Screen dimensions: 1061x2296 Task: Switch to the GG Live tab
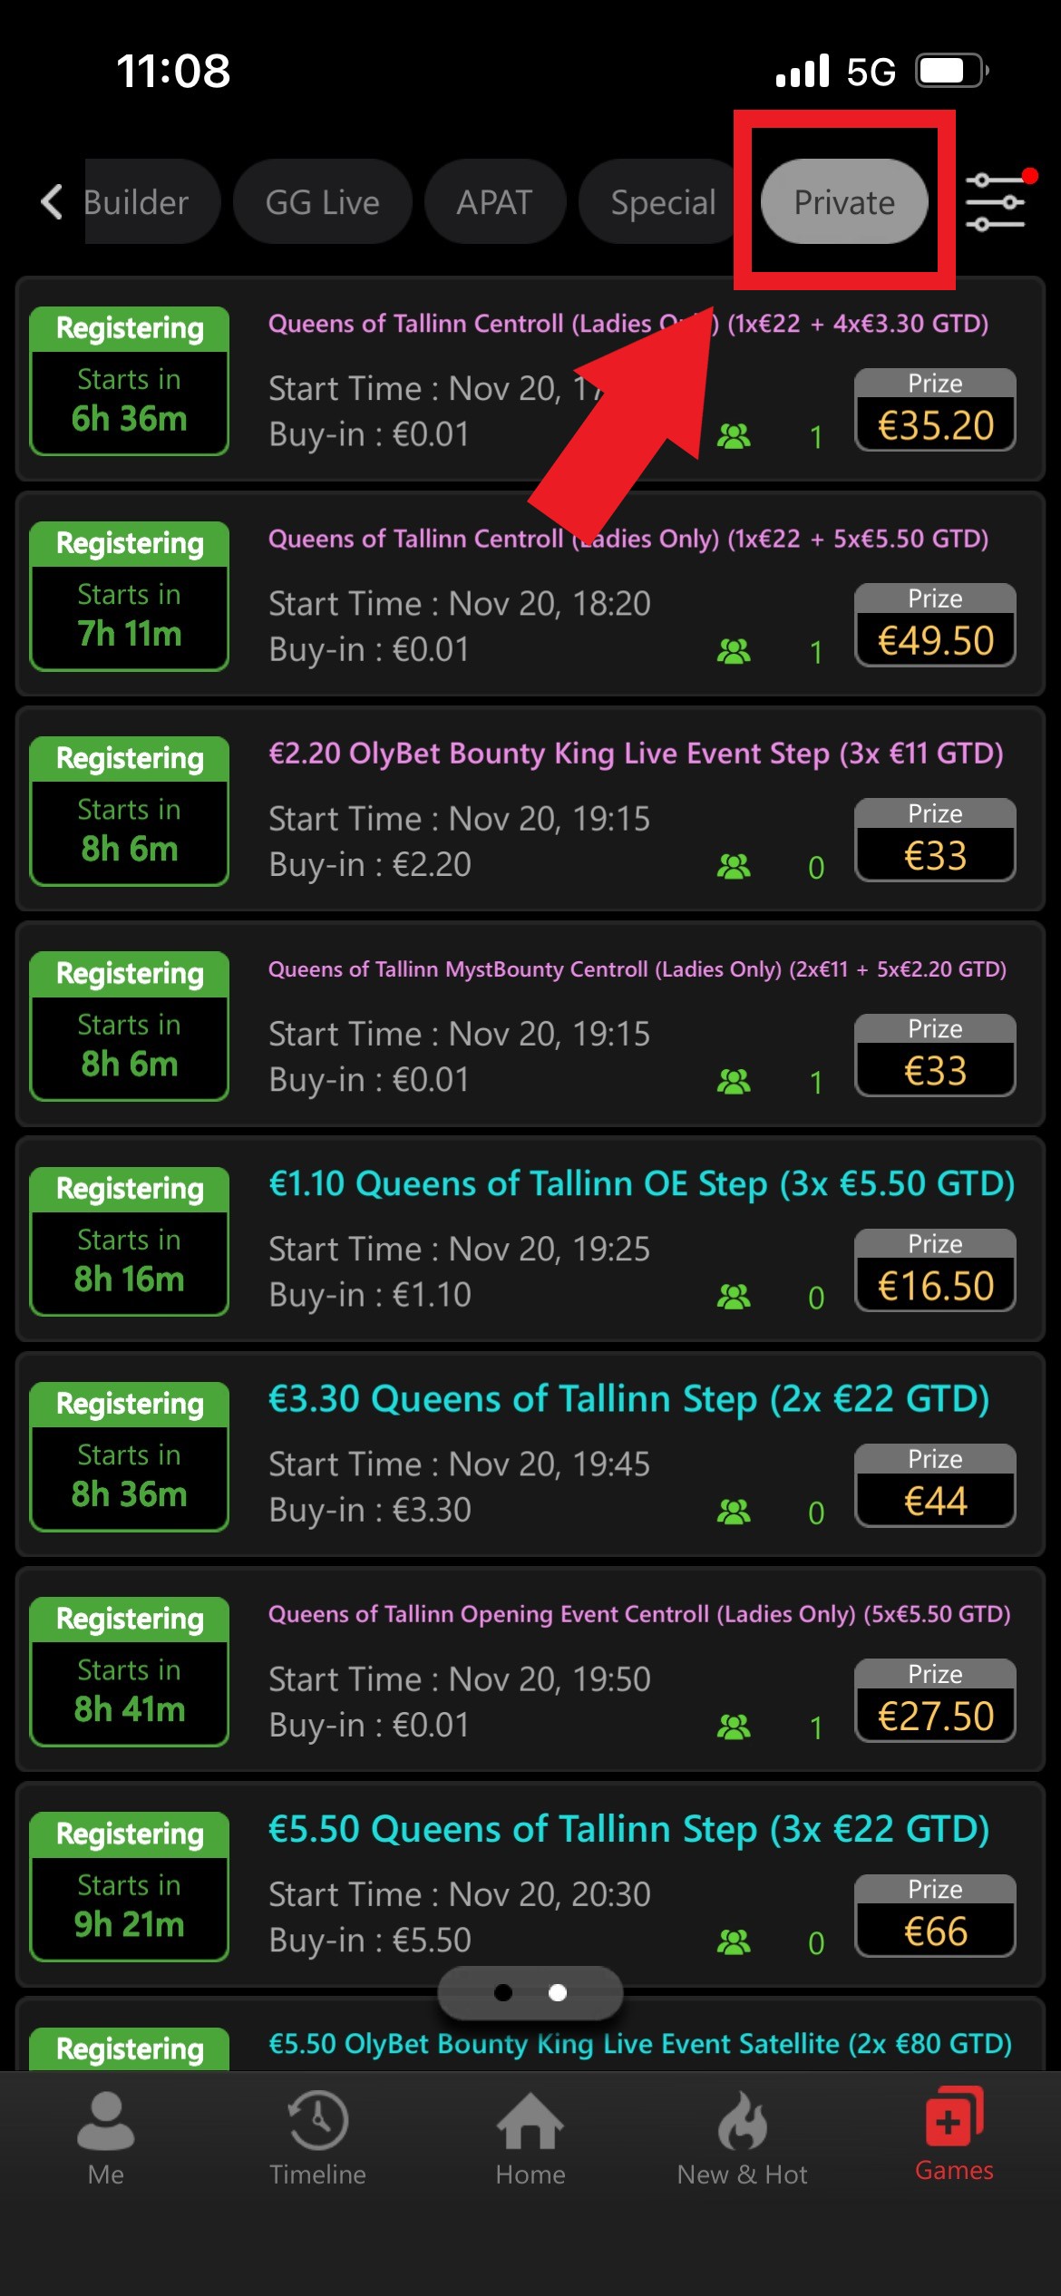tap(322, 202)
